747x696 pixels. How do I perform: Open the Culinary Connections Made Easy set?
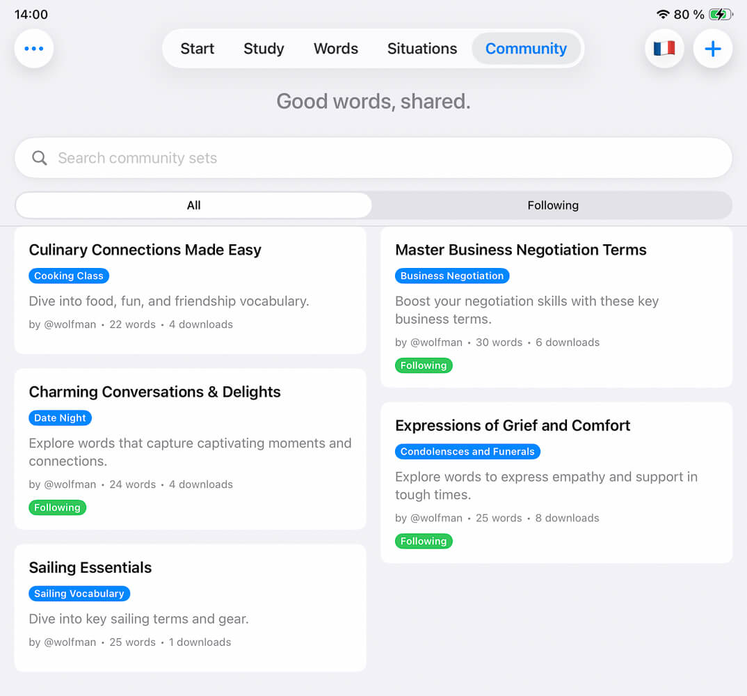click(x=145, y=249)
